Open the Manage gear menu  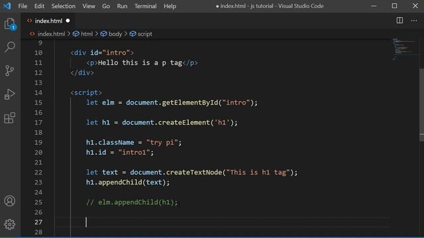(9, 224)
